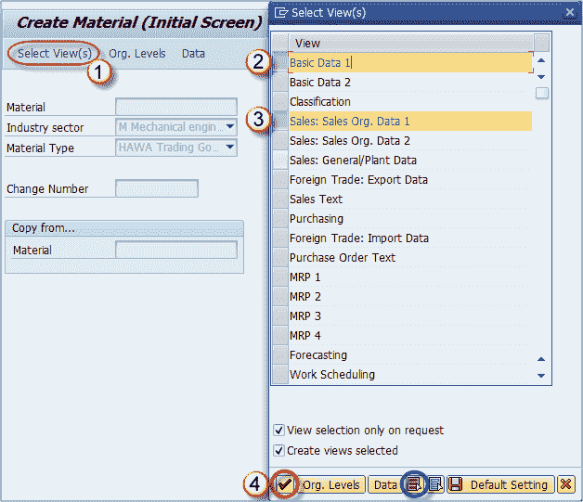Cancel the dialog with the red X button

tap(565, 484)
